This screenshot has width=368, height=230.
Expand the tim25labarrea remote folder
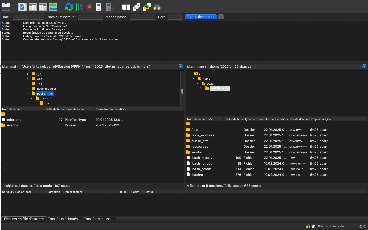pos(201,88)
